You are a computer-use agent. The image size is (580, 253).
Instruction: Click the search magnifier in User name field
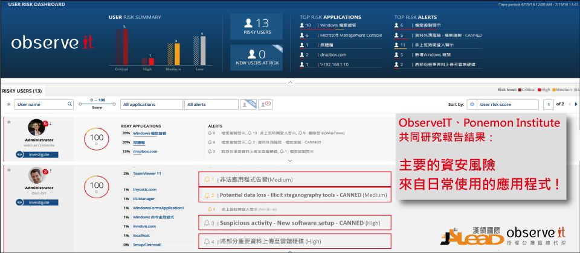pyautogui.click(x=69, y=105)
